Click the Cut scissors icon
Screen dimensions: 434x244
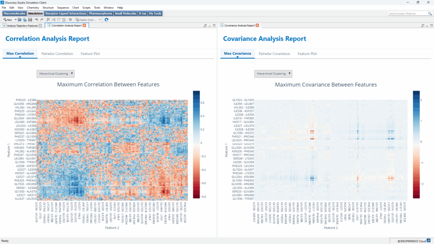point(53,19)
